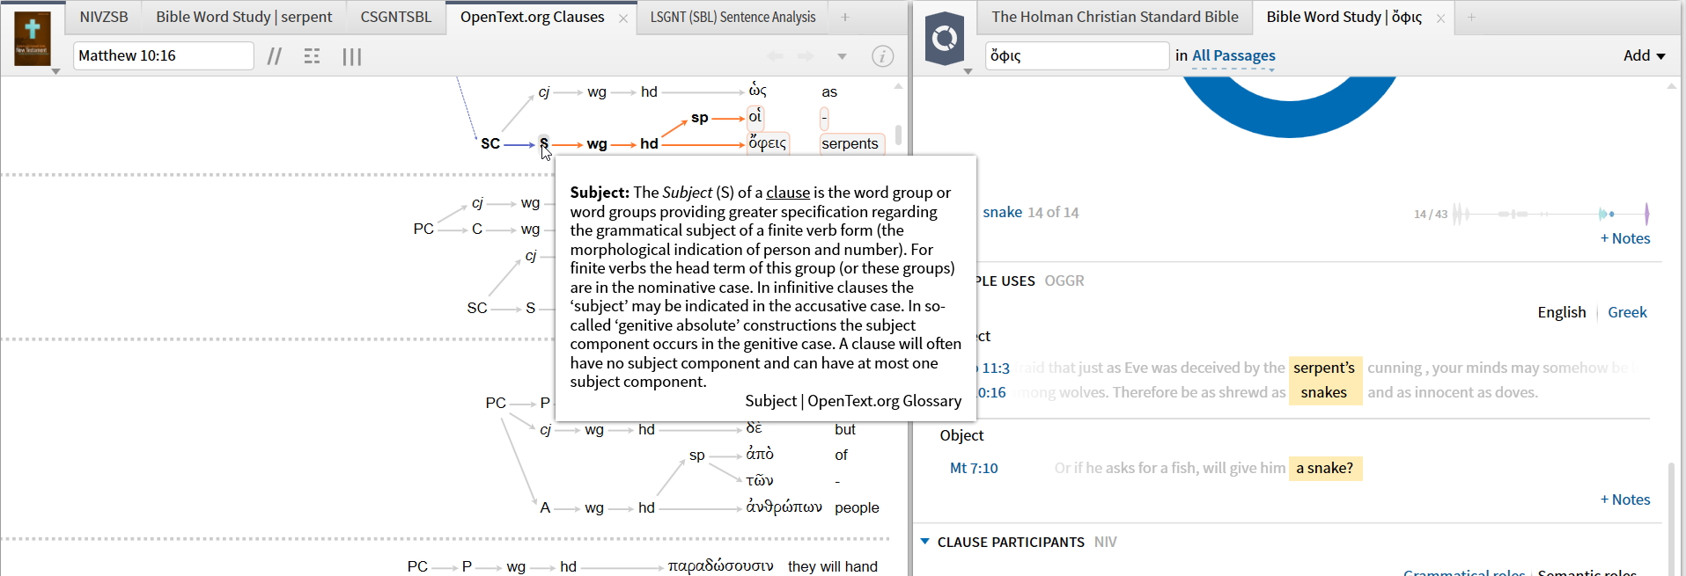Click +Notes below the Object section
This screenshot has height=576, width=1686.
click(1625, 499)
